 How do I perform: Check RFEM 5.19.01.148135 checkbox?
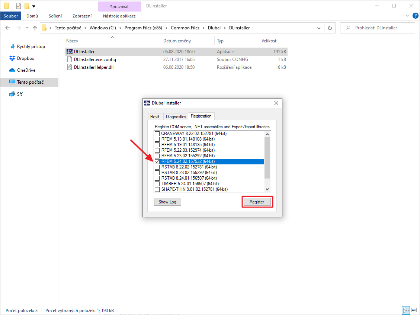[157, 145]
